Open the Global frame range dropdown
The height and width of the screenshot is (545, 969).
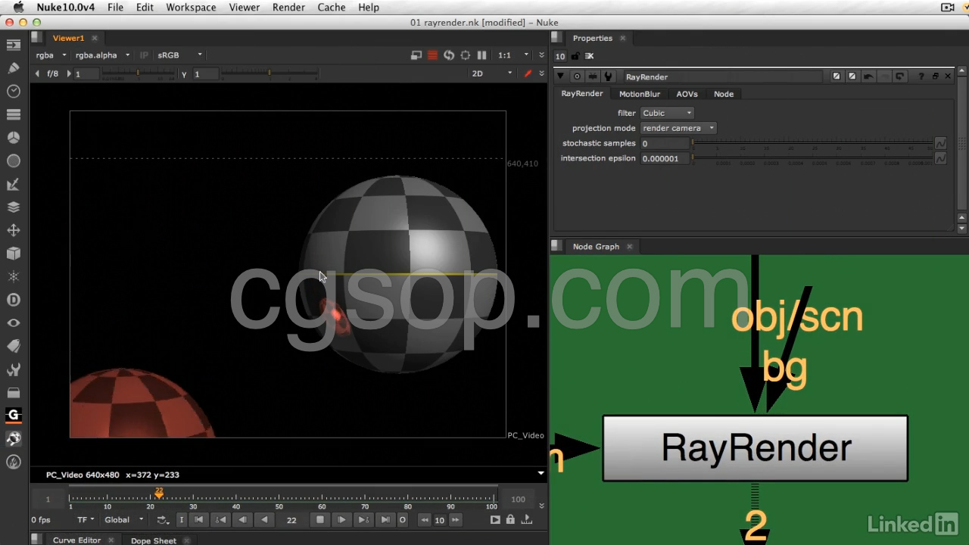(124, 520)
